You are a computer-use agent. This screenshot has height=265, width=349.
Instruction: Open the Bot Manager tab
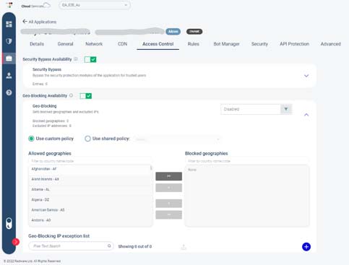tap(226, 44)
